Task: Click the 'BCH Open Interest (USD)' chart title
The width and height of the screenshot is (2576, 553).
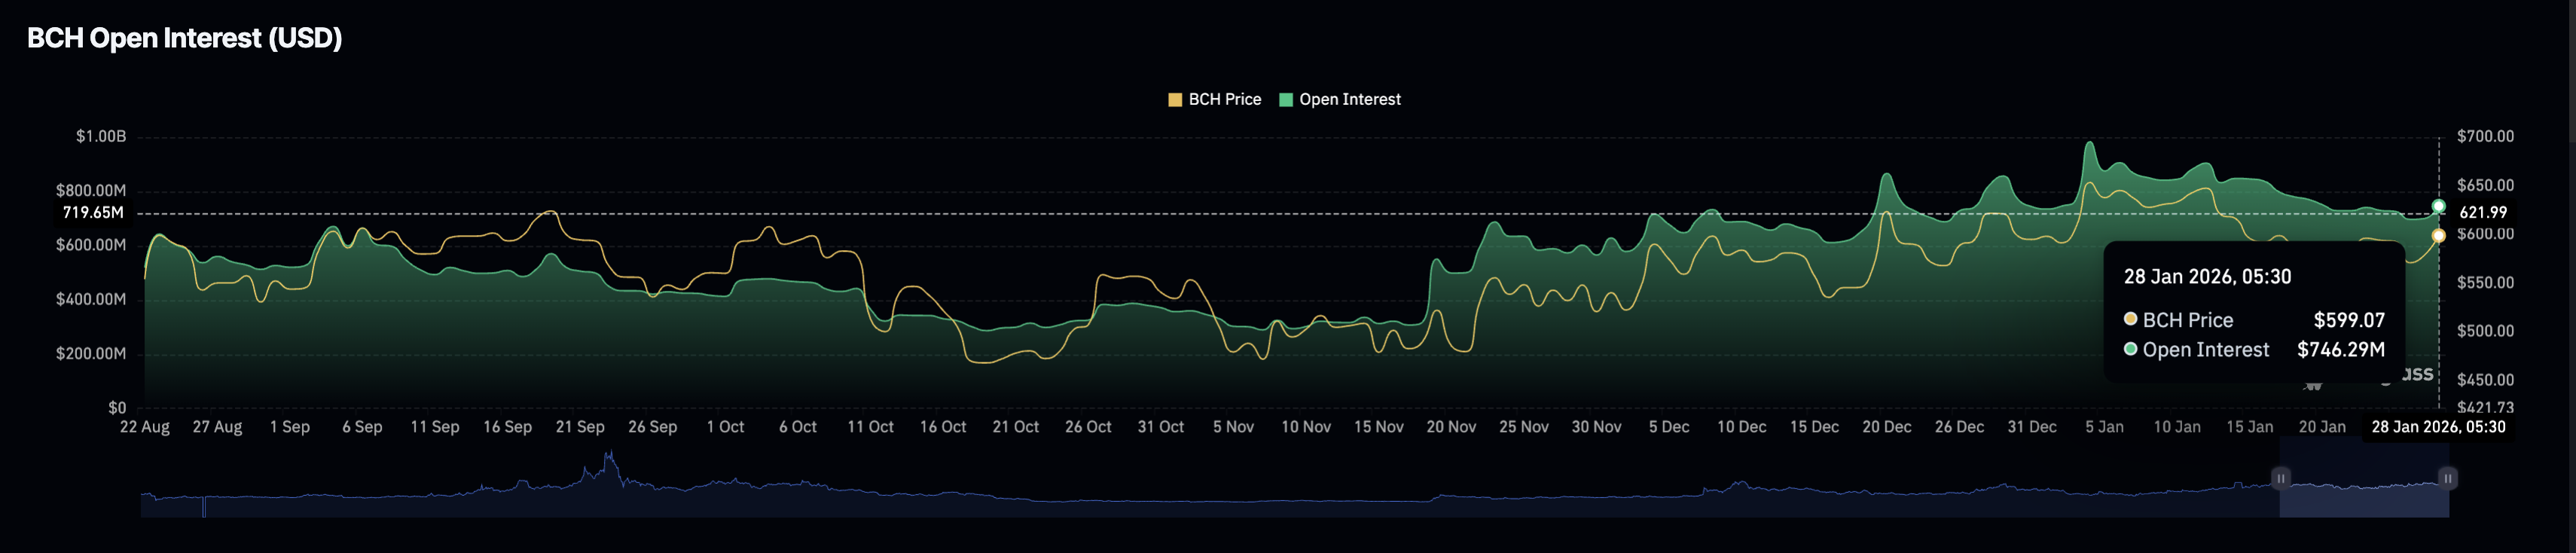Action: (184, 38)
